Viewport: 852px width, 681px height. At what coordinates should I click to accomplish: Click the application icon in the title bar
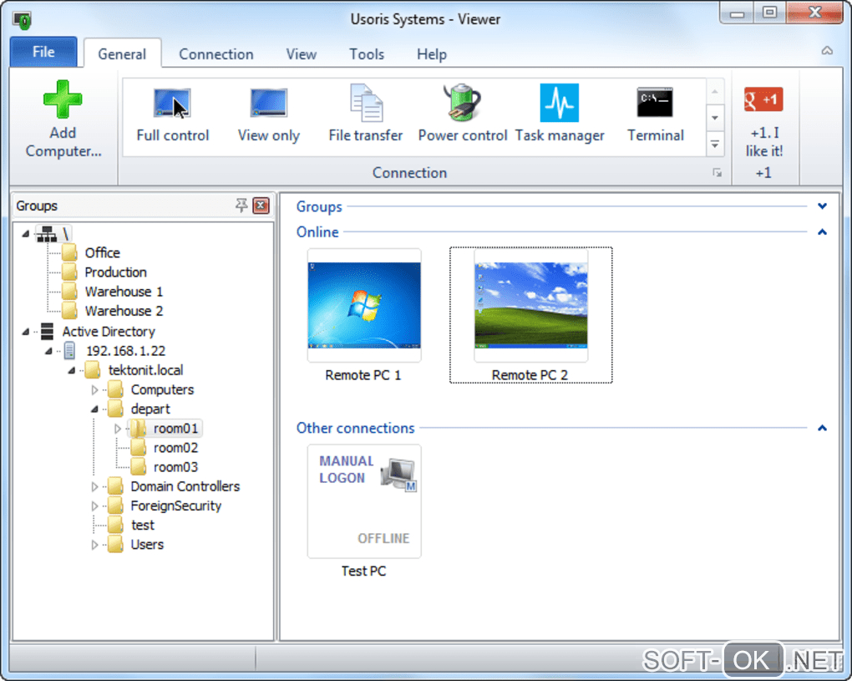tap(23, 20)
